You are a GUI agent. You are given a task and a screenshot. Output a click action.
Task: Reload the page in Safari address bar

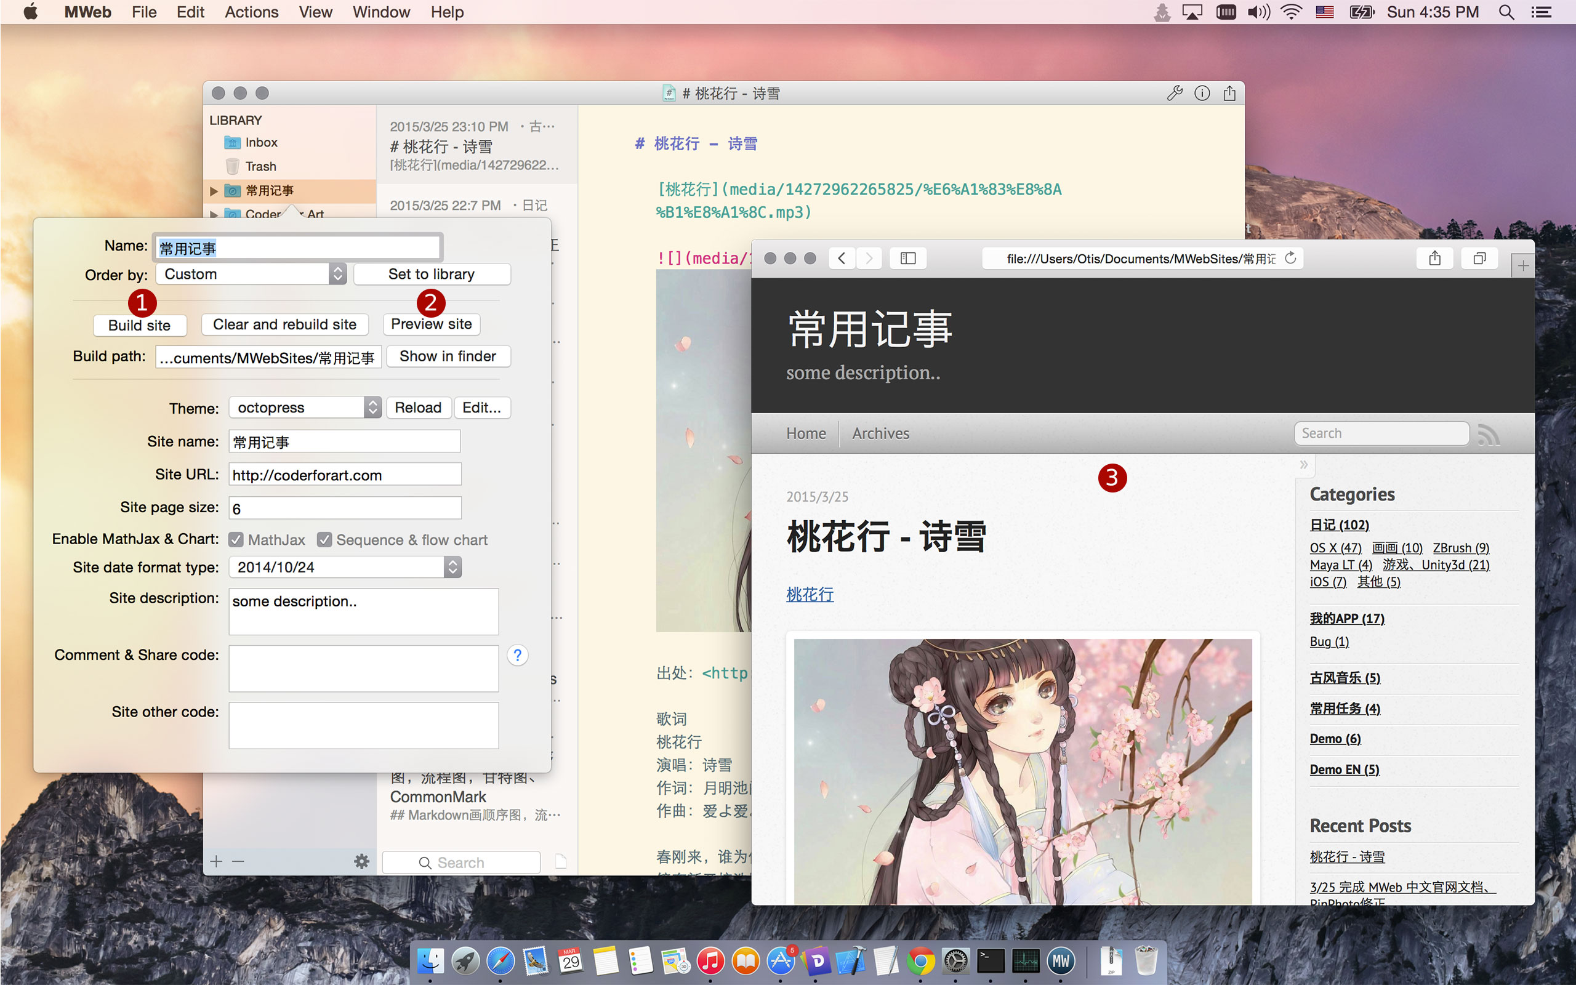pos(1291,259)
